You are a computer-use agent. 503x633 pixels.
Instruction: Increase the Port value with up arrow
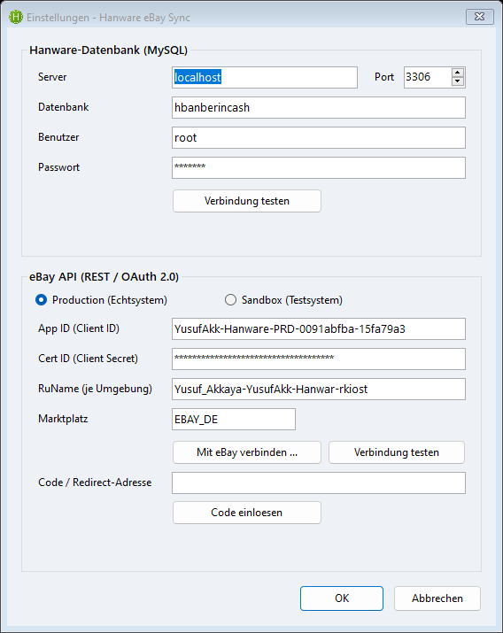[x=457, y=73]
